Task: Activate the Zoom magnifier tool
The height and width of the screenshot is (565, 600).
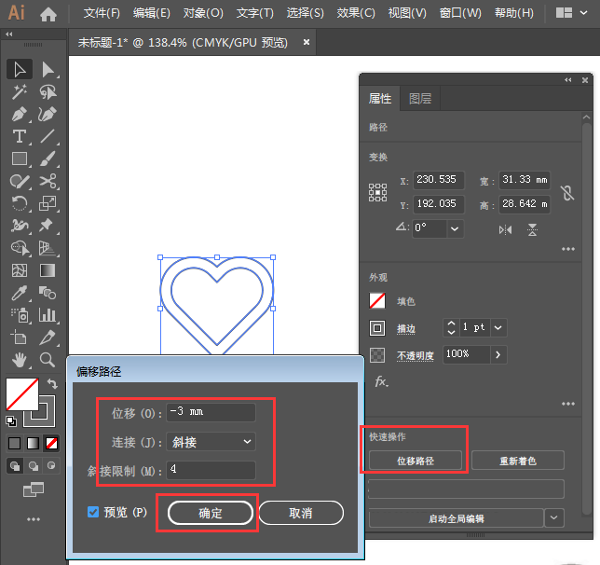Action: coord(48,360)
